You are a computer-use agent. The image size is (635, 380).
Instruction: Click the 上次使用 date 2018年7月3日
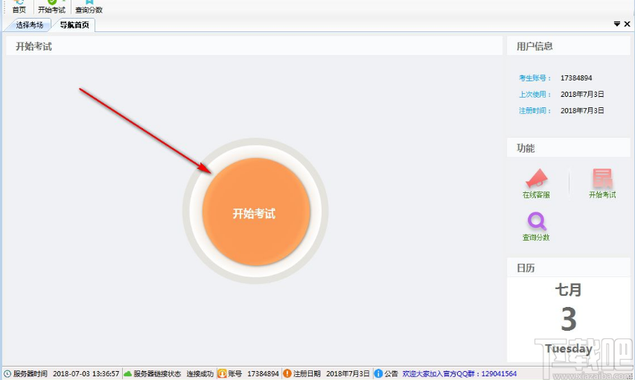pos(582,94)
